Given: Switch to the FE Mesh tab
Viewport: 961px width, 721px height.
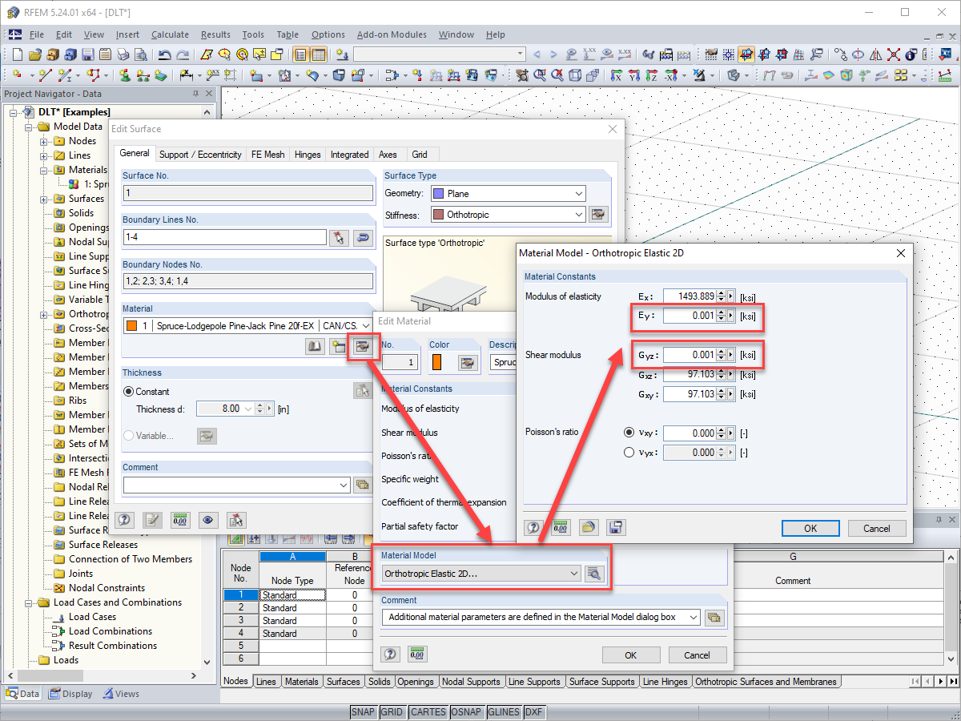Looking at the screenshot, I should [267, 155].
